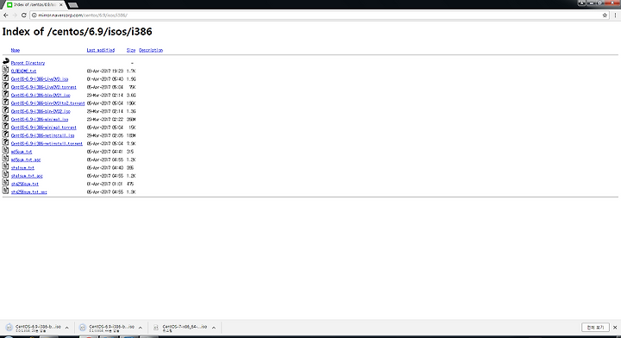Click the icon beside CentOS-6.9-i386-minimal.iso
Screen dimensions: 621x338
tap(5, 118)
